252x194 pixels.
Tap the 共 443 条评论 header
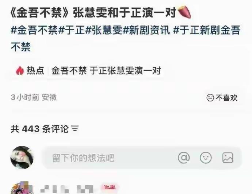pos(39,129)
